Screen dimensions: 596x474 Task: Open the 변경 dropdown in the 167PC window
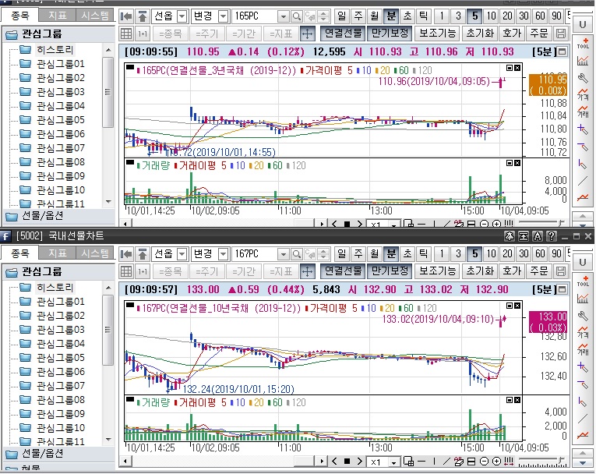coord(224,253)
